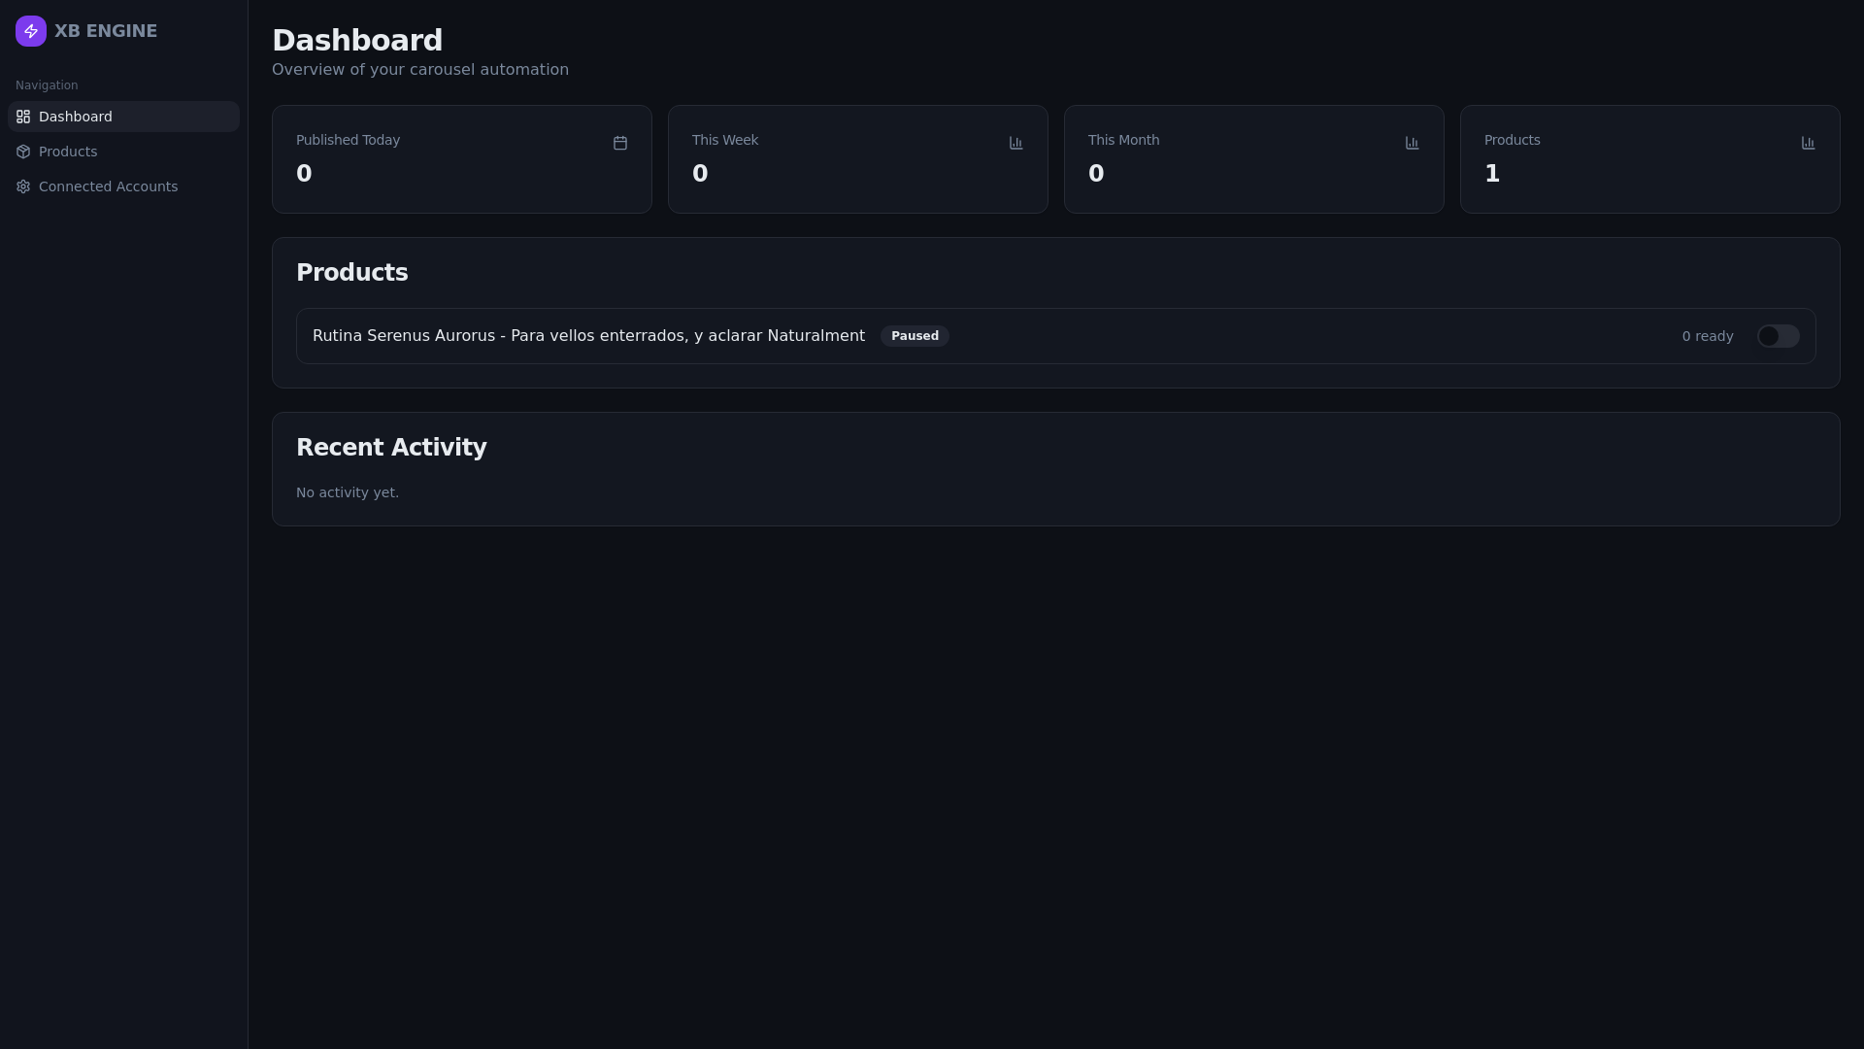Image resolution: width=1864 pixels, height=1049 pixels.
Task: Click the calendar icon on Published Today card
Action: (x=620, y=143)
